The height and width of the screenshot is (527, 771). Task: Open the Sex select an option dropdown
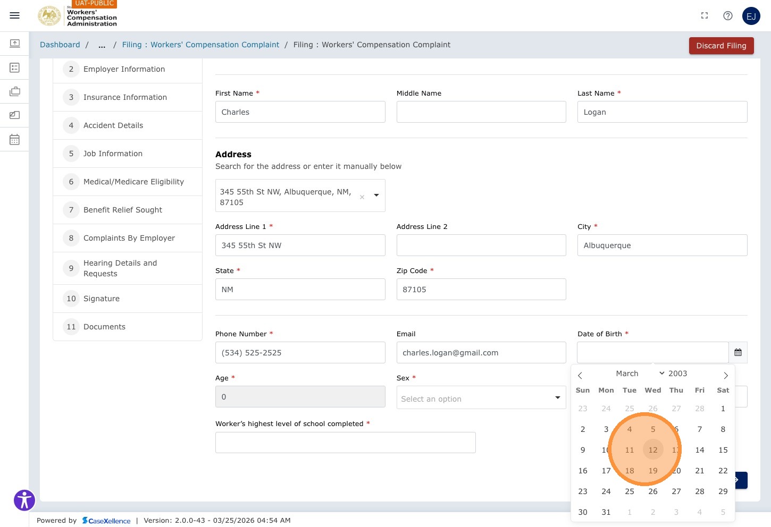(x=481, y=398)
